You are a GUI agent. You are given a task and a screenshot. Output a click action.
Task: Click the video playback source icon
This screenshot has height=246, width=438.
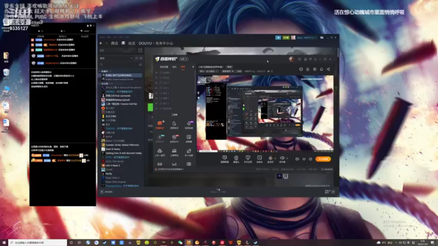point(260,159)
